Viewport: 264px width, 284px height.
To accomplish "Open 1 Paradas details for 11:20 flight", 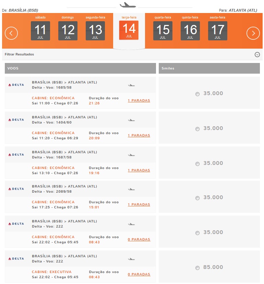I will pyautogui.click(x=139, y=135).
